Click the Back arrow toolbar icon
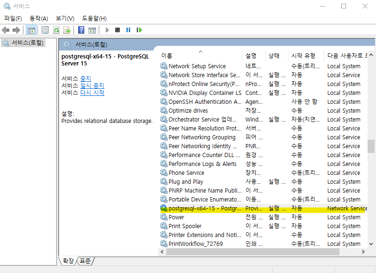Image resolution: width=376 pixels, height=273 pixels. [6, 30]
